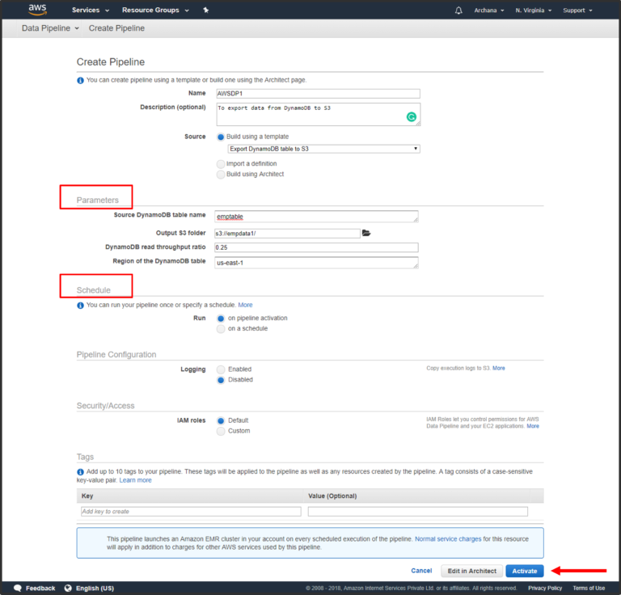The width and height of the screenshot is (621, 595).
Task: Choose run on a schedule
Action: [x=221, y=328]
